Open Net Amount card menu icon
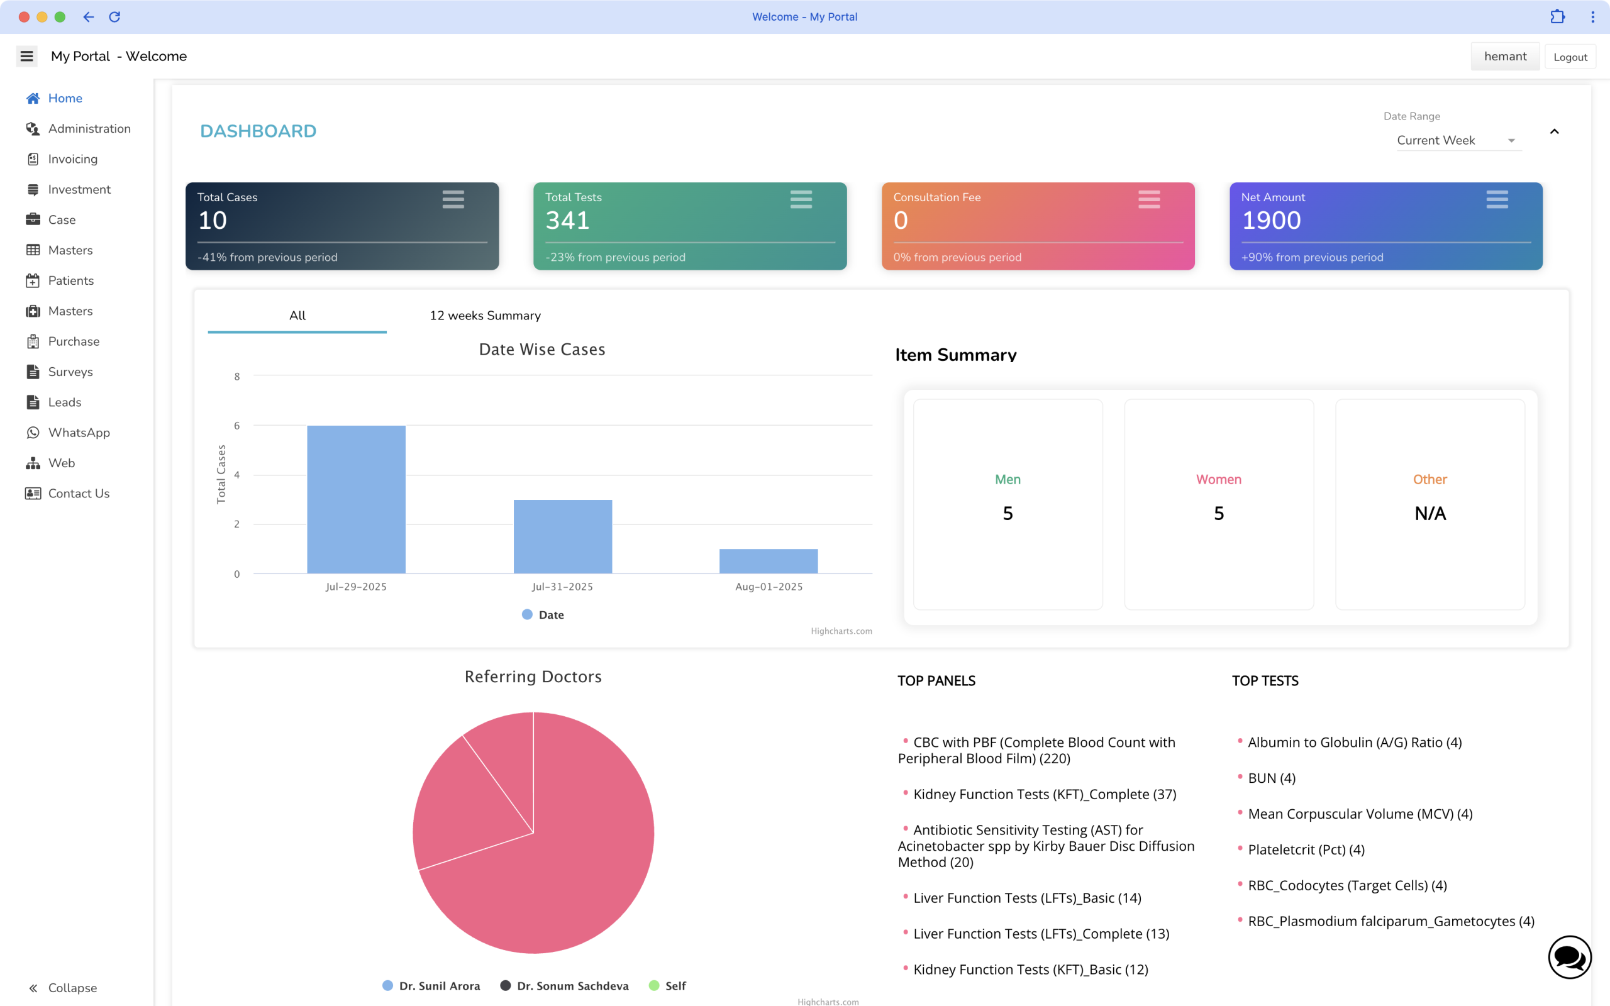The width and height of the screenshot is (1610, 1006). coord(1497,199)
